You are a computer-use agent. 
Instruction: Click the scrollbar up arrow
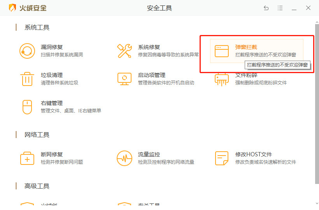tap(317, 22)
